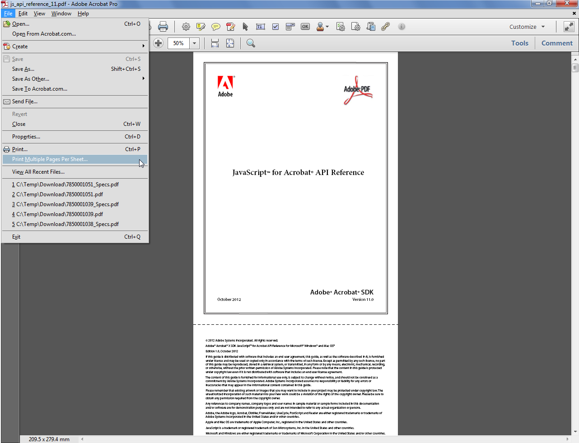Click the scroll document script icon
This screenshot has width=579, height=443.
tap(371, 27)
